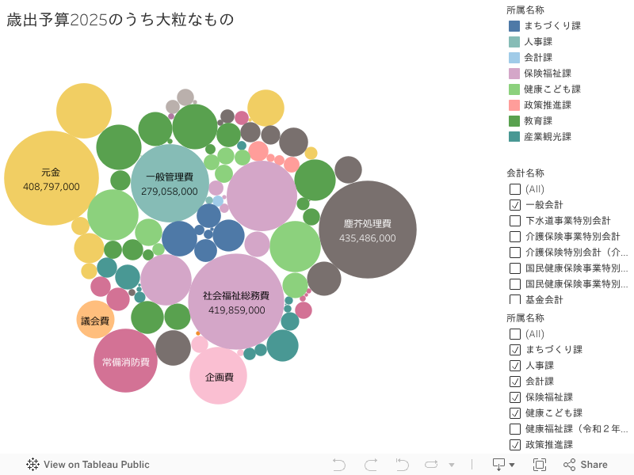
Task: Click the refresh data icon
Action: [x=432, y=465]
